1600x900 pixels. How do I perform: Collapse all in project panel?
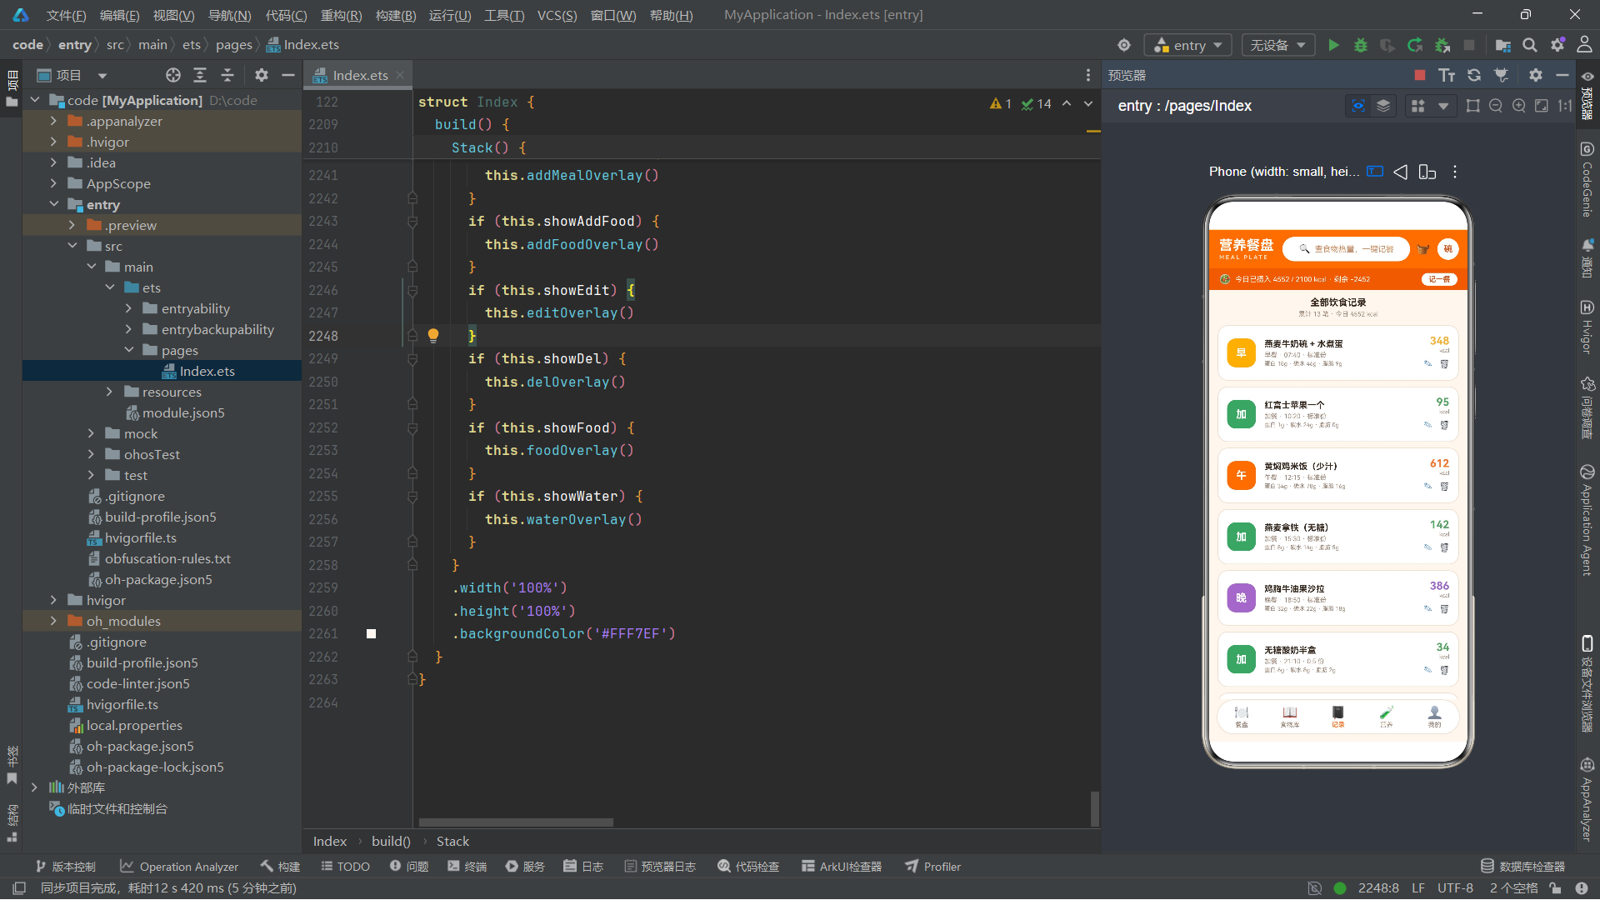click(227, 75)
